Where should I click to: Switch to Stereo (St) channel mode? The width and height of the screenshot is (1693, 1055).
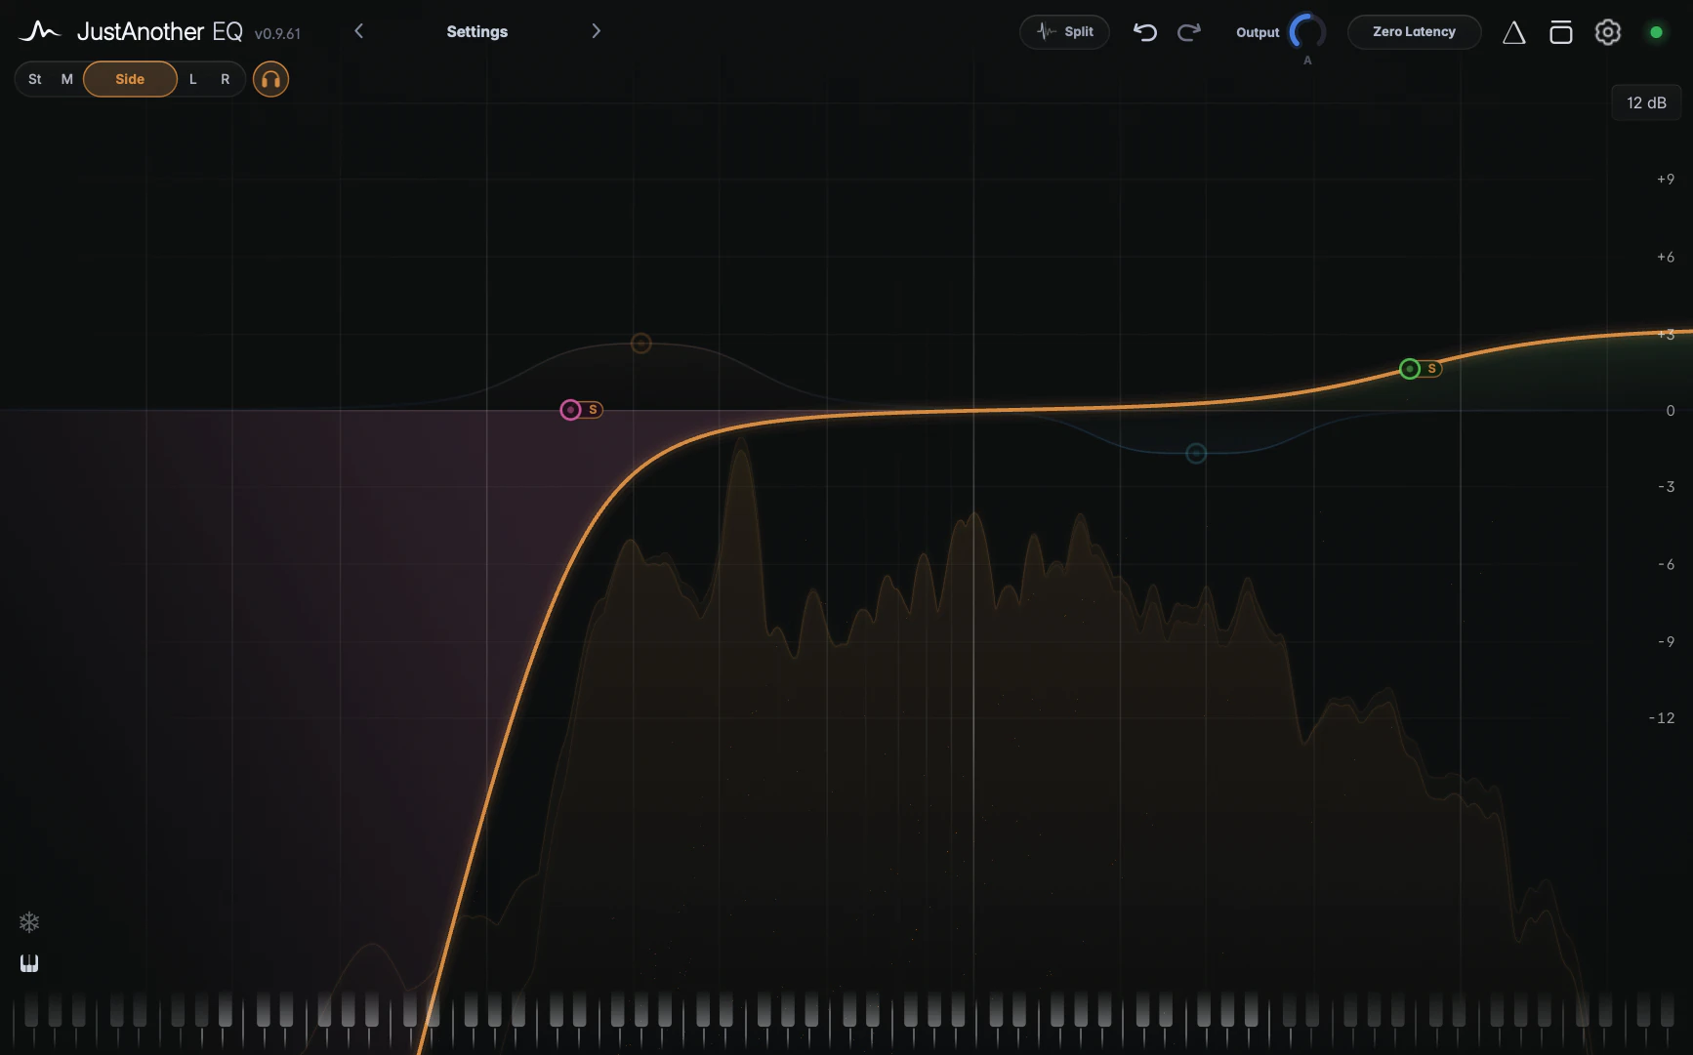click(35, 79)
